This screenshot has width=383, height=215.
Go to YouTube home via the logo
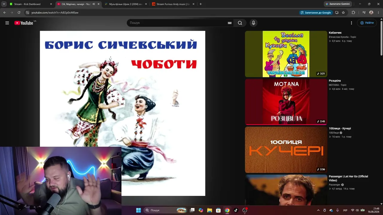point(24,23)
